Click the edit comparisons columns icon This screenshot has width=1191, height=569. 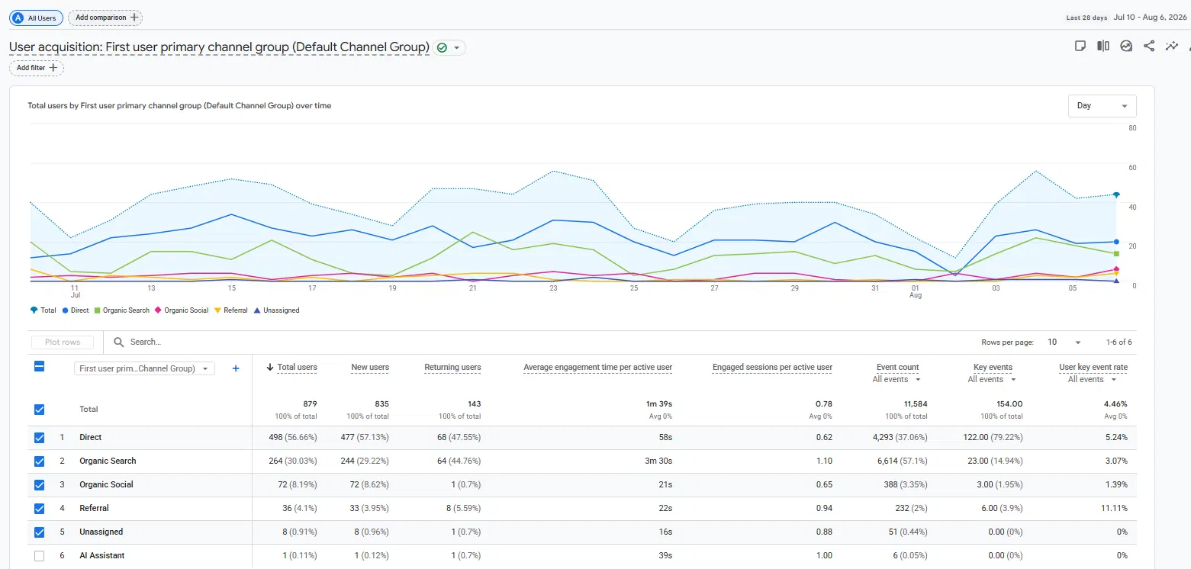pyautogui.click(x=1103, y=46)
